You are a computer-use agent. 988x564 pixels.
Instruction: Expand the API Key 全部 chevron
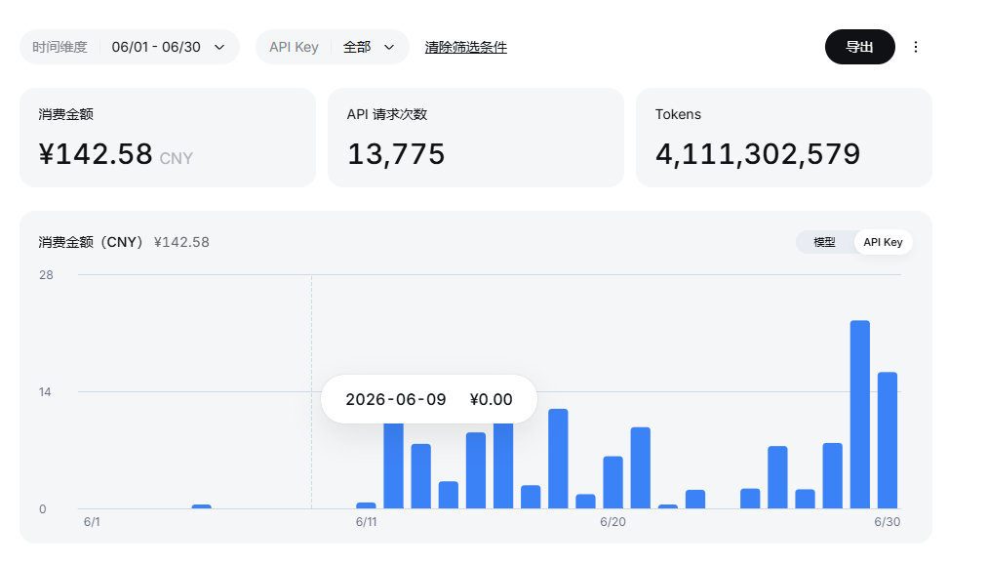389,47
